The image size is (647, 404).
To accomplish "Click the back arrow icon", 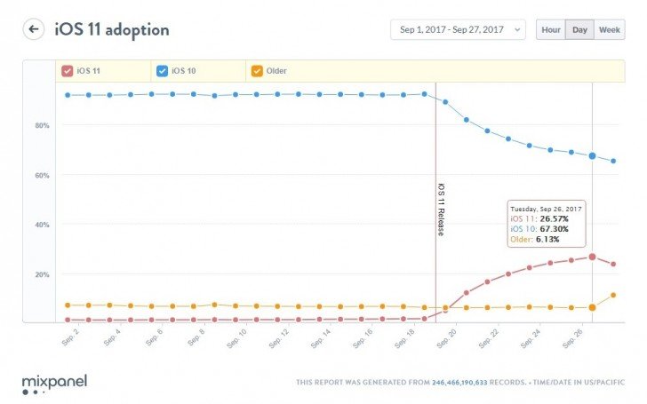I will (x=34, y=29).
